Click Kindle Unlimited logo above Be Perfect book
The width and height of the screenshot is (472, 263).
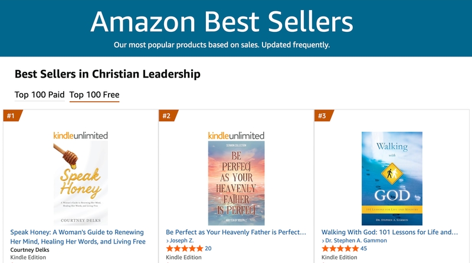[x=236, y=135]
